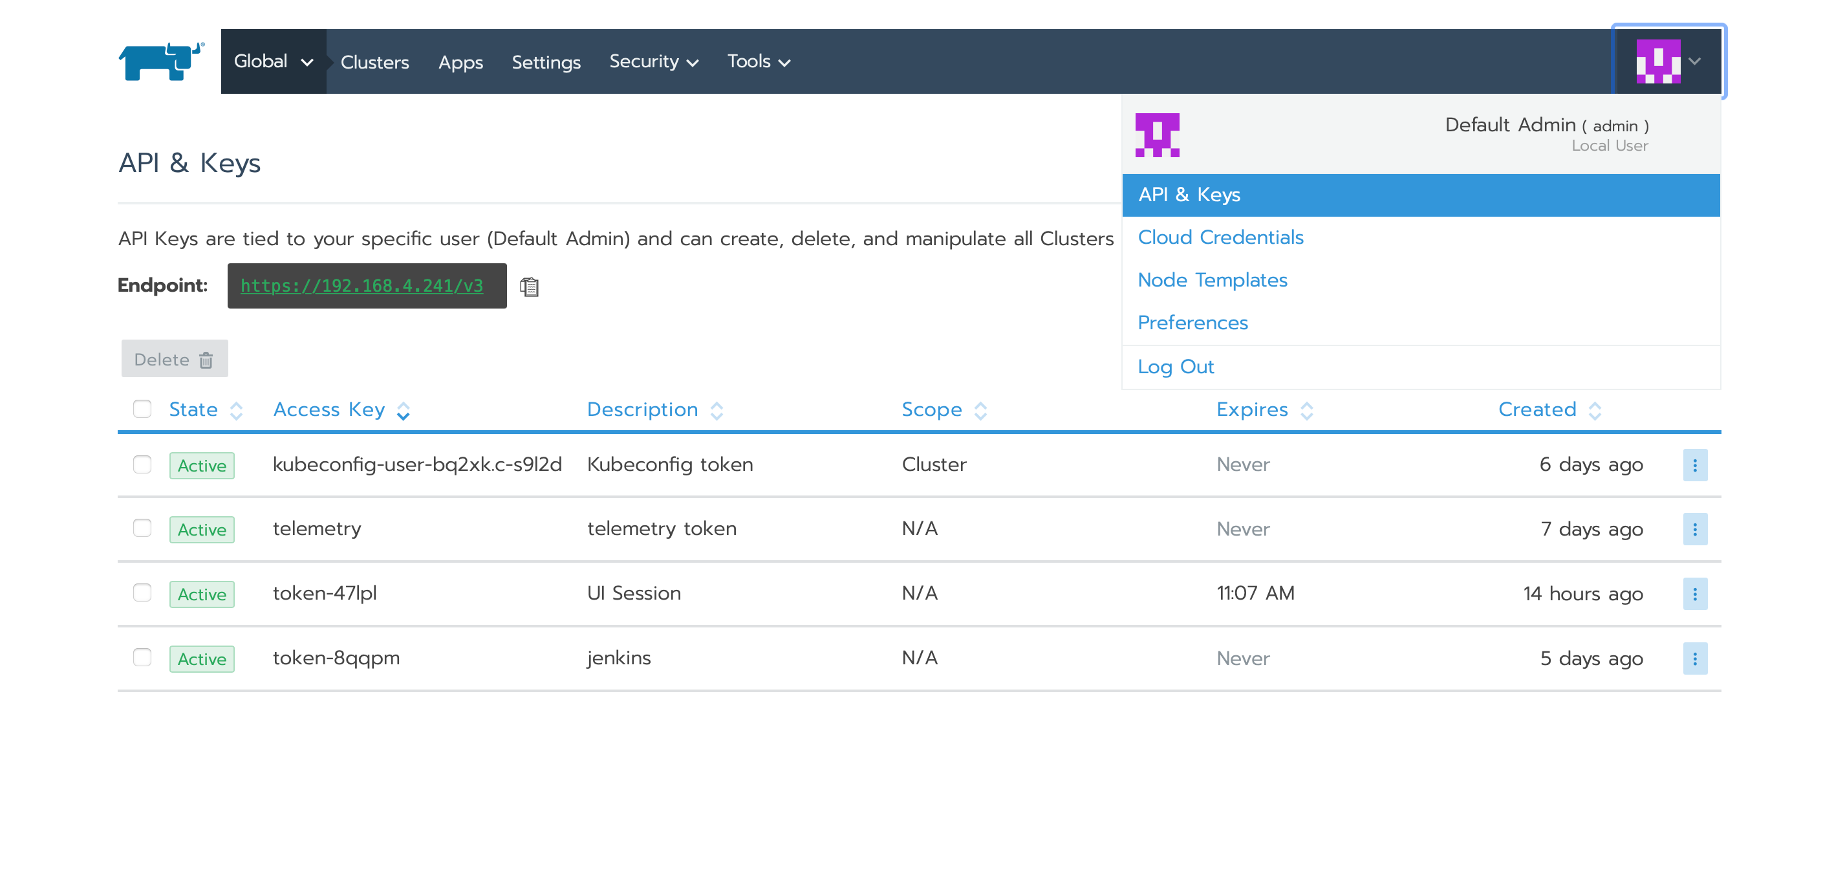Toggle the select-all checkbox in table header
The width and height of the screenshot is (1834, 881).
142,409
